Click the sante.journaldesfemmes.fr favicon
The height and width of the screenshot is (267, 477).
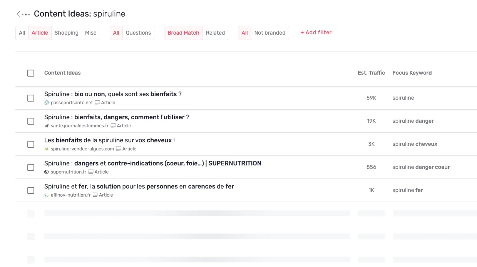(x=47, y=126)
